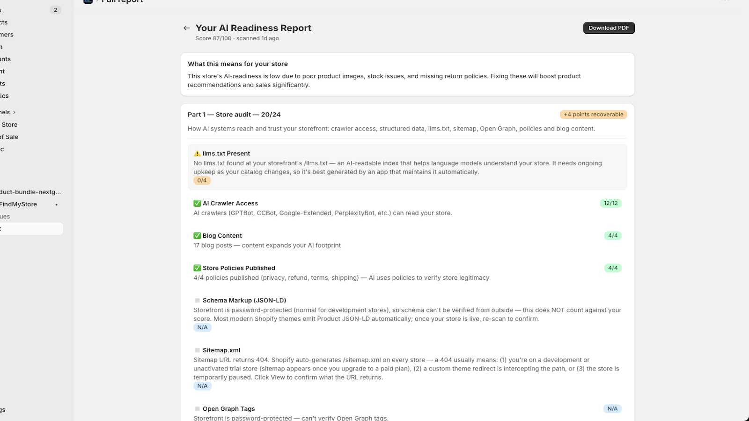
Task: Open the FindMyStore app in sidebar
Action: point(19,204)
